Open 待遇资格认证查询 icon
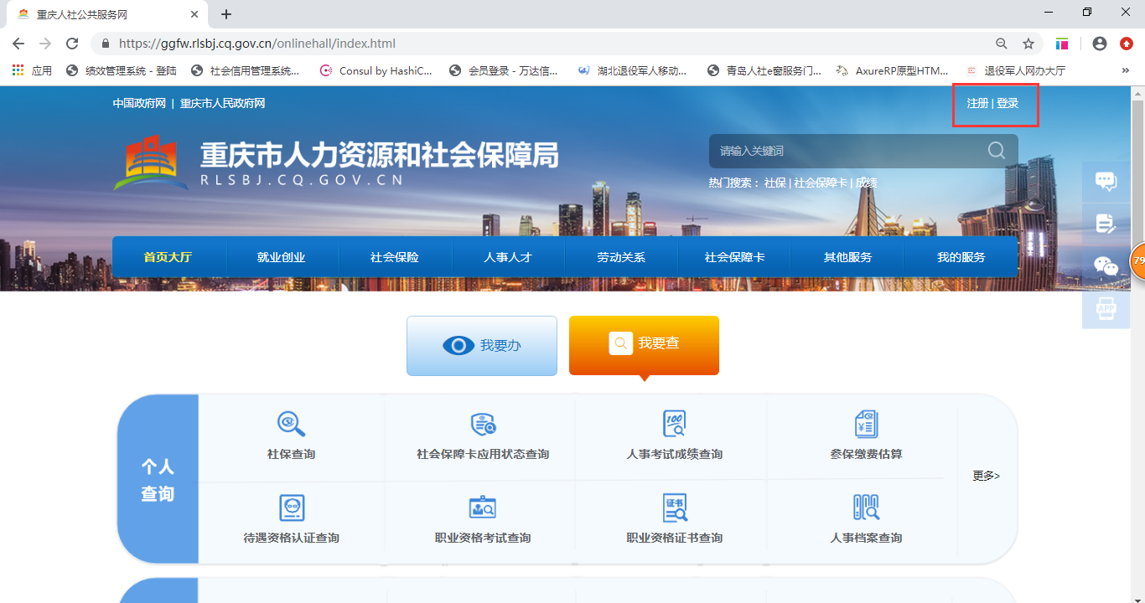 291,508
